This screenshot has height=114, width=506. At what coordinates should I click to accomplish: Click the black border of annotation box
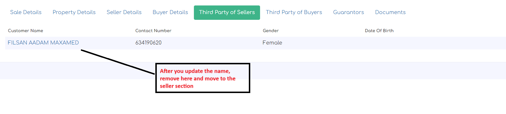point(203,64)
